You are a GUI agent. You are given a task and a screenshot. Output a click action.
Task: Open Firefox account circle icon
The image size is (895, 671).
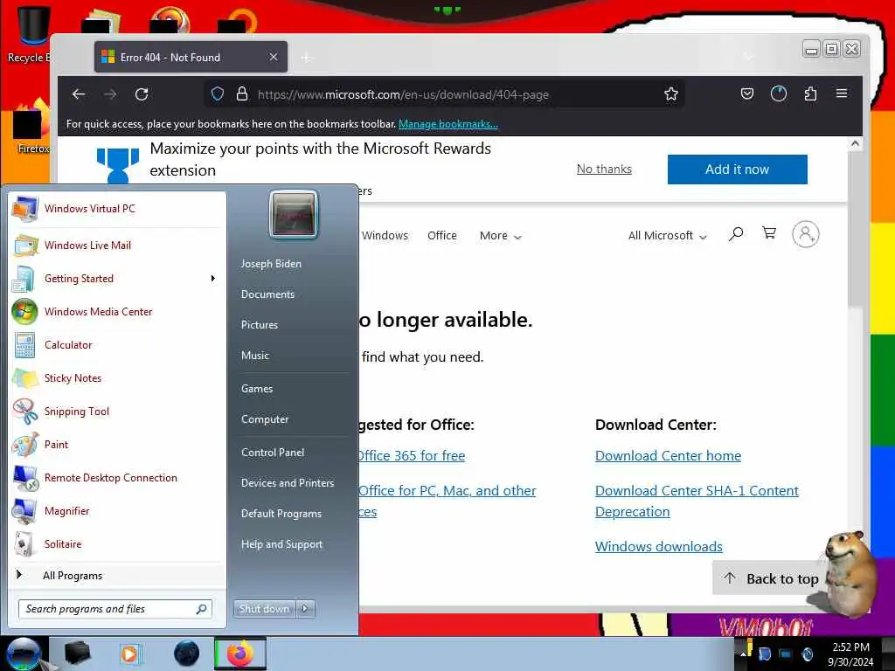[x=779, y=93]
